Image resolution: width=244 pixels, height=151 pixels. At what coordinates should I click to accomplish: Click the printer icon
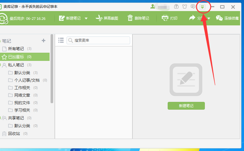coord(165,18)
